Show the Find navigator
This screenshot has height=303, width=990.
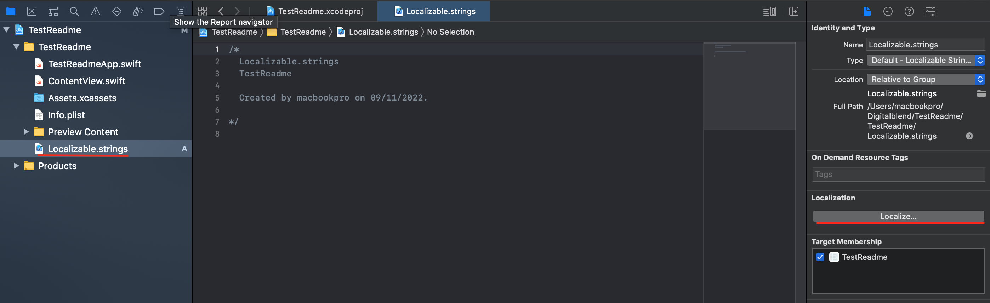tap(74, 11)
